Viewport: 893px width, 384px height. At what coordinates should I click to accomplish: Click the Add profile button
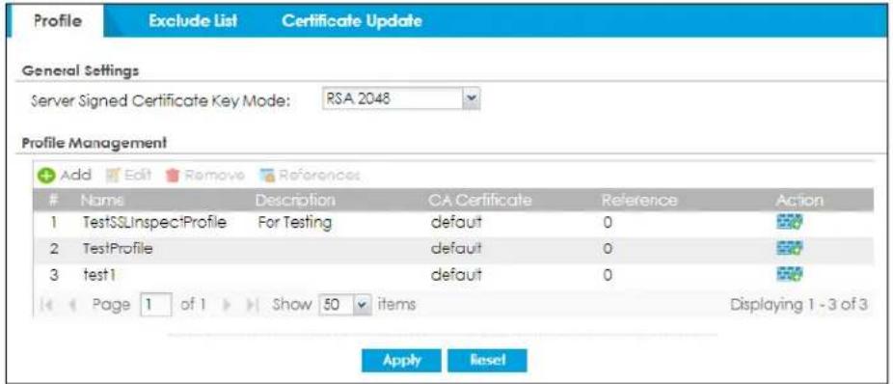click(65, 175)
